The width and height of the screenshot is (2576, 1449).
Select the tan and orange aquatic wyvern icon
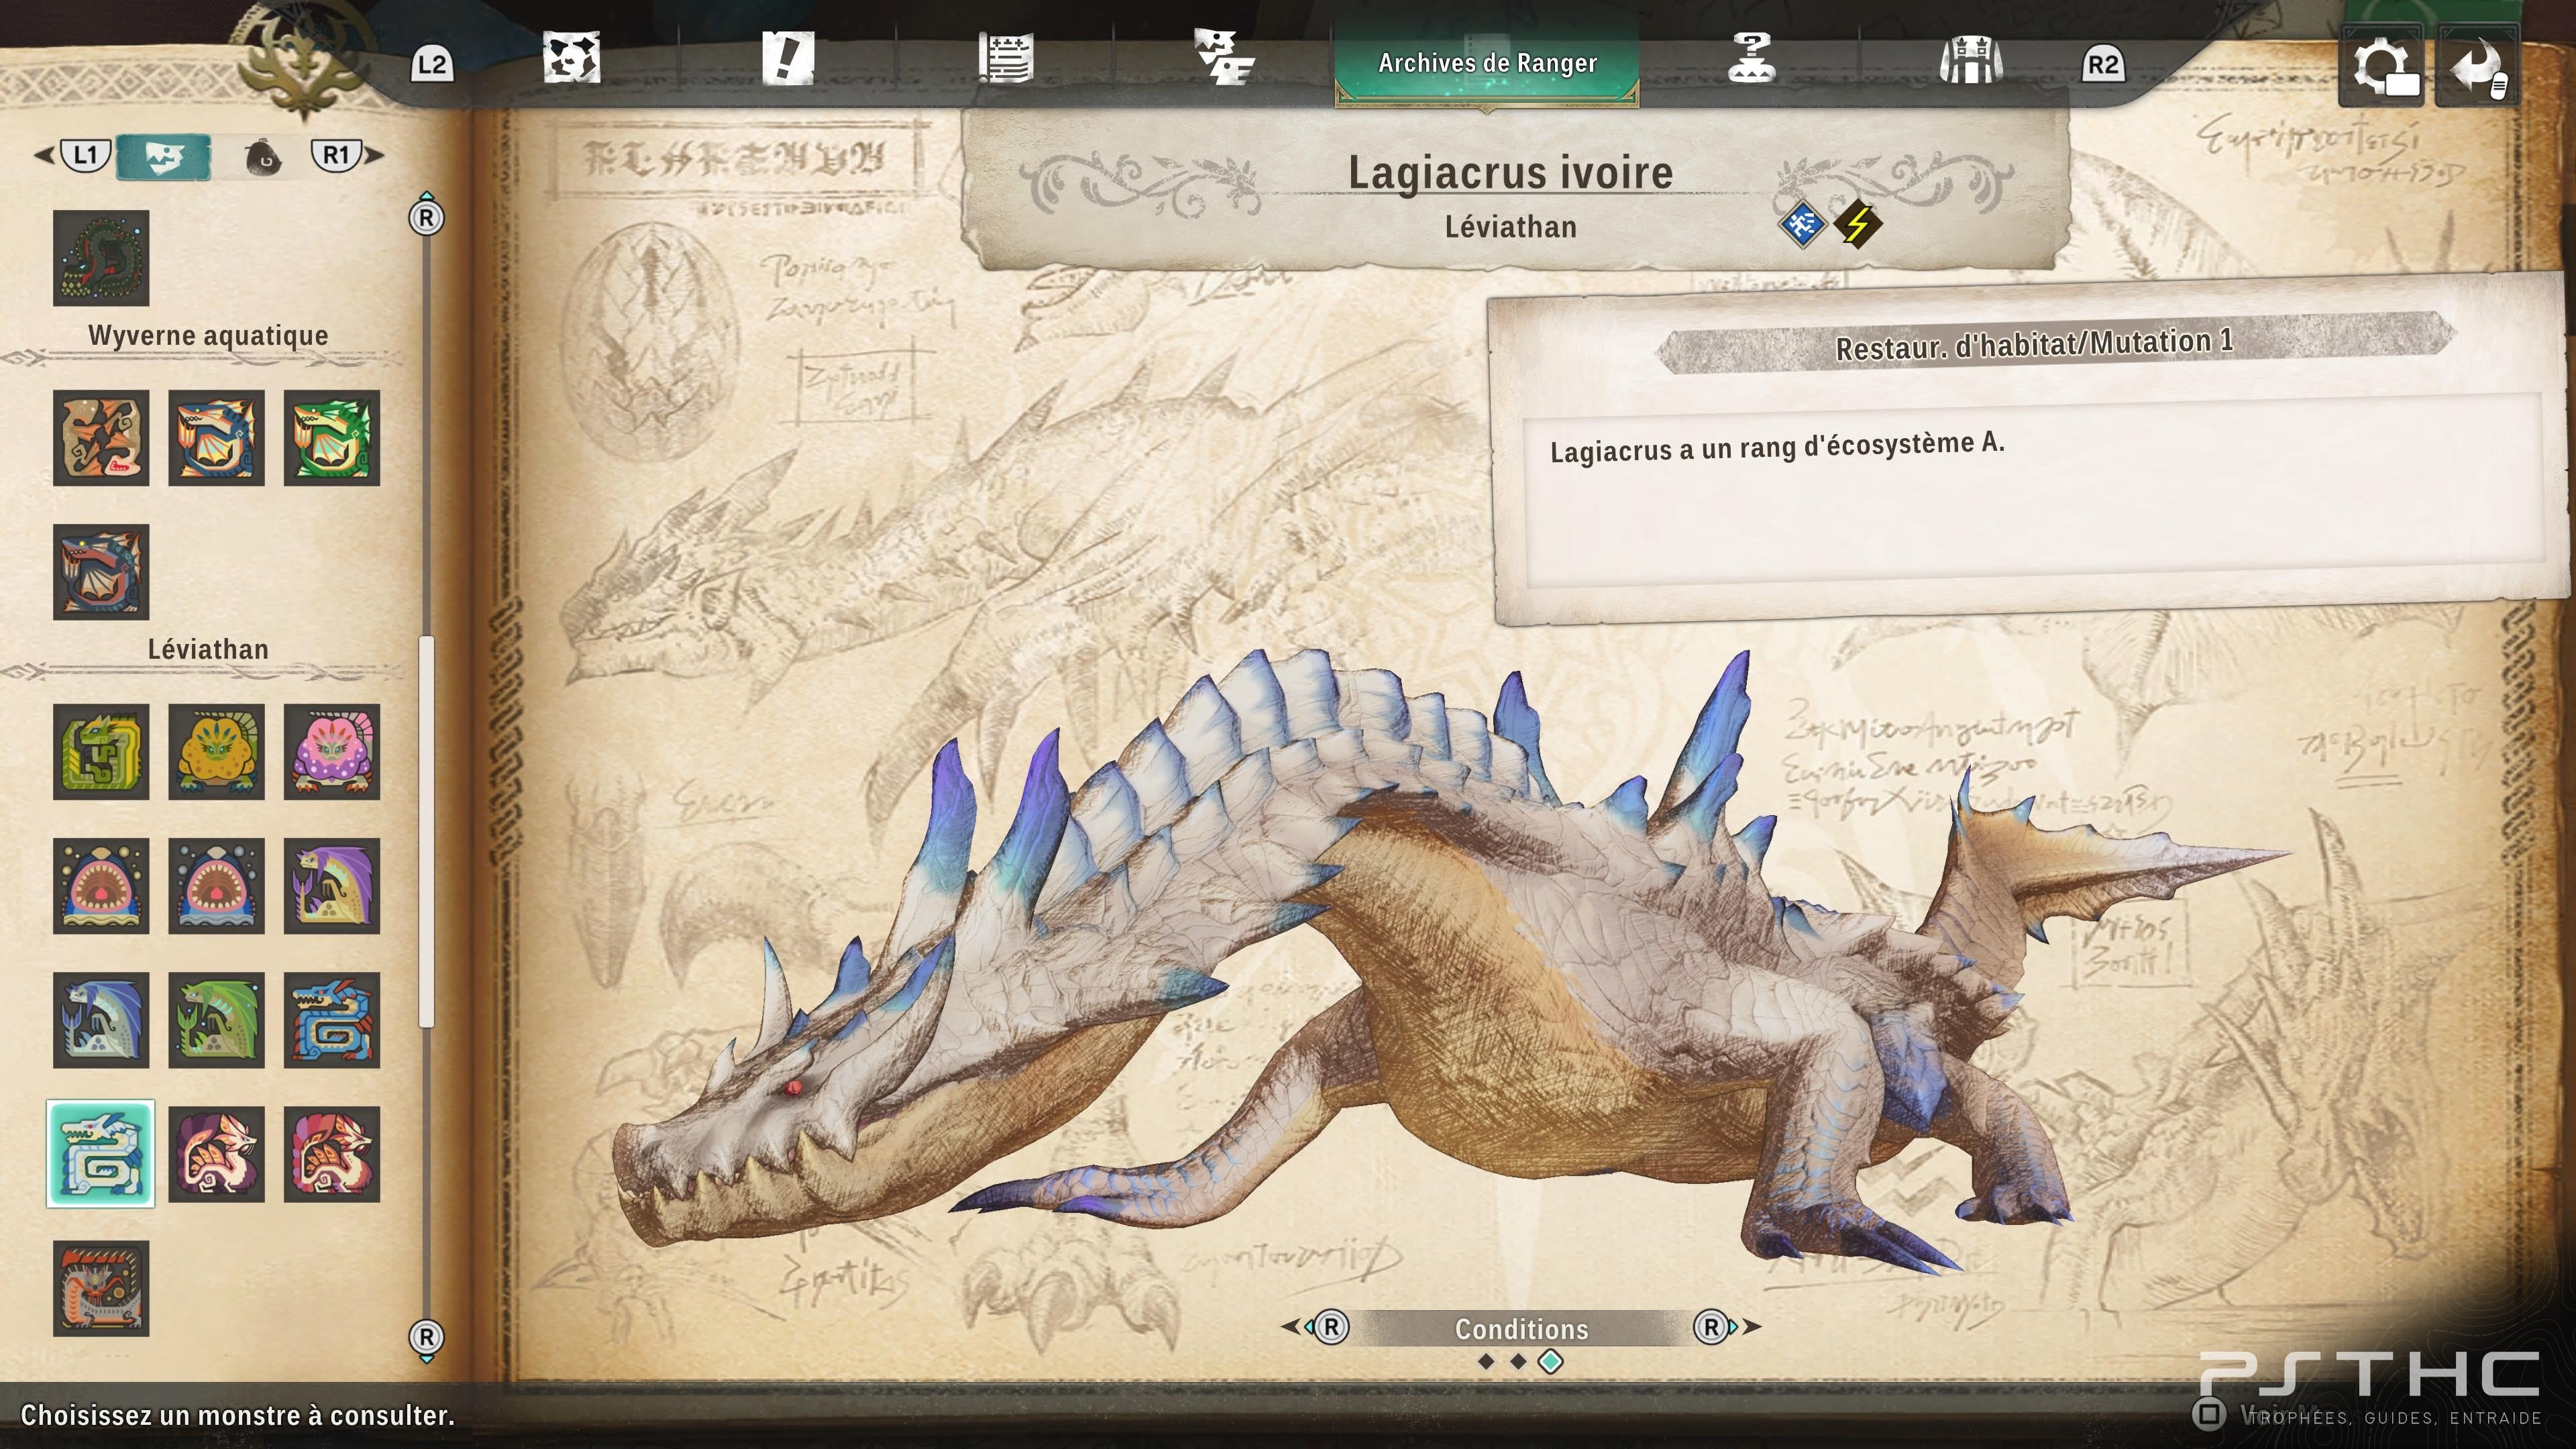101,438
